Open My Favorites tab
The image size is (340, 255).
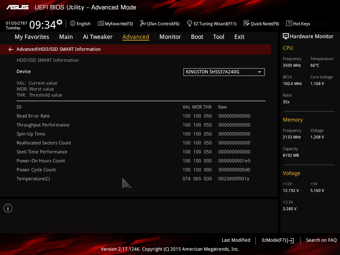pos(32,37)
